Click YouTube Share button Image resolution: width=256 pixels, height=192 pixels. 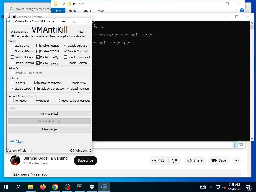[195, 161]
